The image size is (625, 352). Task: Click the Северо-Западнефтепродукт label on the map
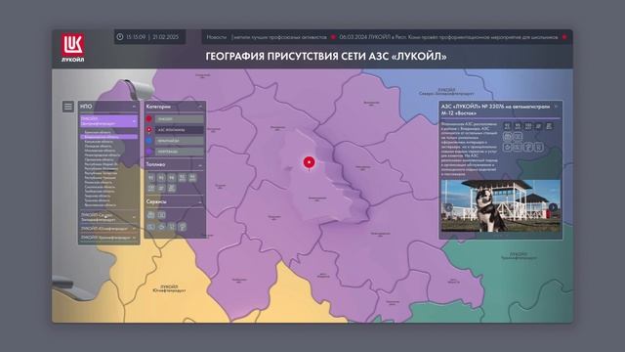[446, 91]
